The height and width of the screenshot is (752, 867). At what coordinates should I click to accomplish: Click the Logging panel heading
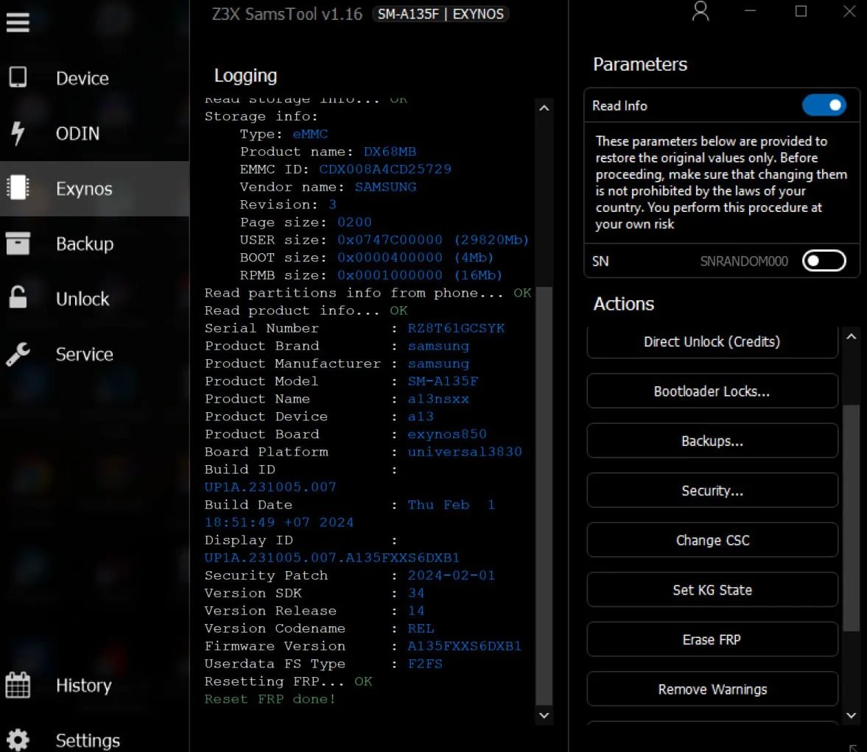[245, 76]
